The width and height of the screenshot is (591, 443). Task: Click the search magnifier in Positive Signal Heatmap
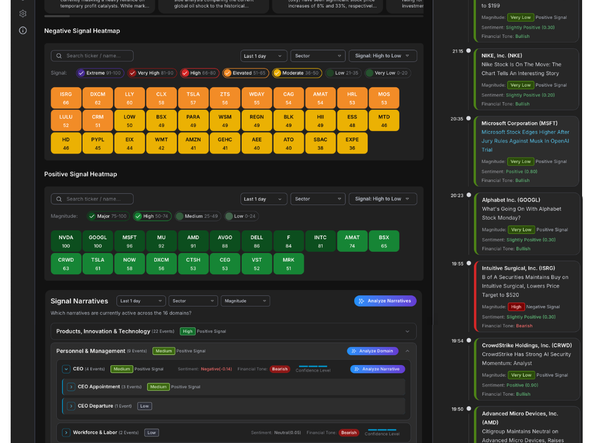tap(59, 199)
